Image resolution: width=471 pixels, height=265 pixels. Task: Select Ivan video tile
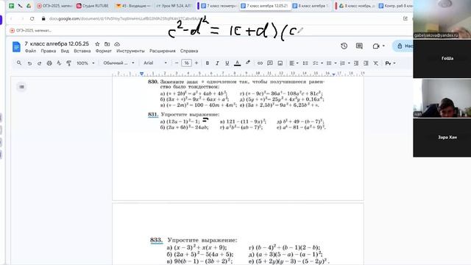click(442, 98)
